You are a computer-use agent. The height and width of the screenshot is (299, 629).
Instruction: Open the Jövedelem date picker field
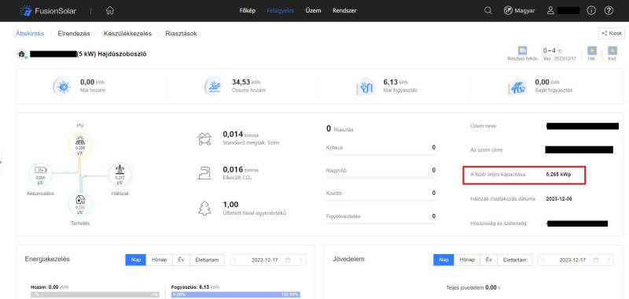[x=576, y=260]
